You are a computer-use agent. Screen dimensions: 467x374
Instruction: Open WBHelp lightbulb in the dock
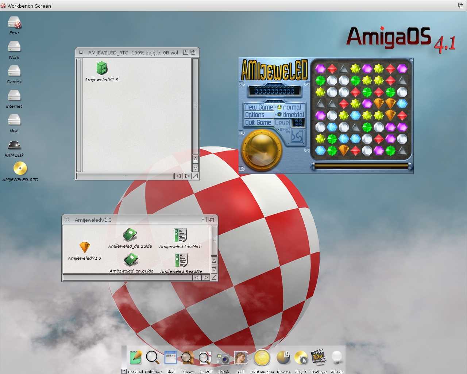click(336, 358)
